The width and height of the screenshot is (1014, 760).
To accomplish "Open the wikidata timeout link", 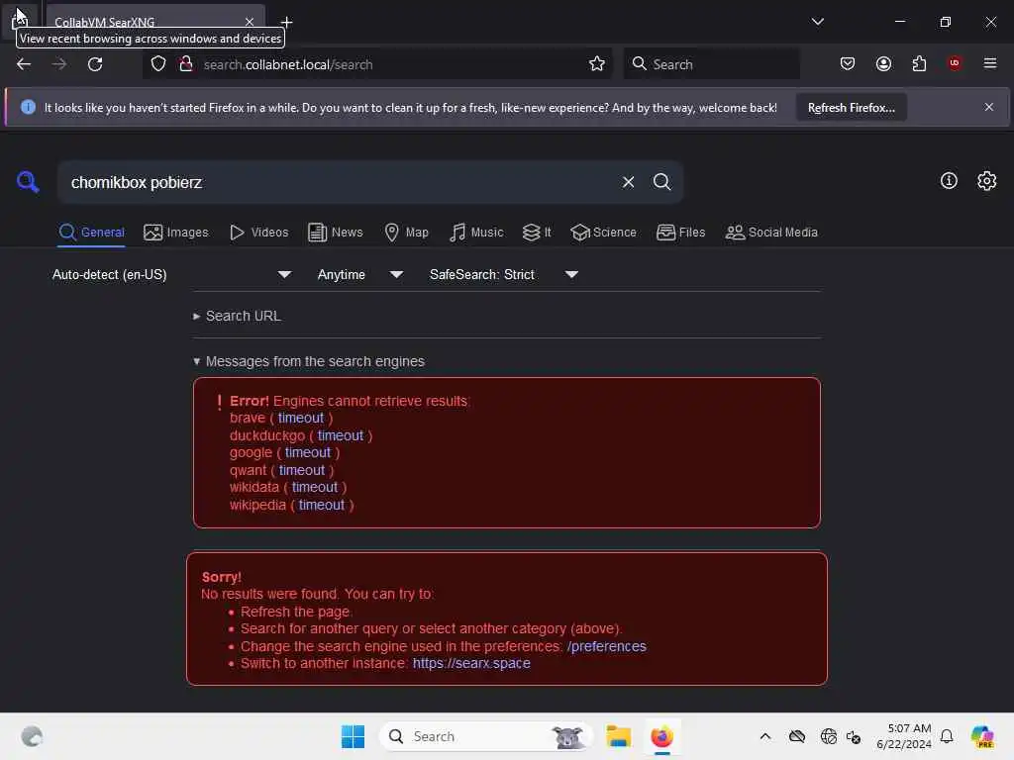I will [315, 487].
